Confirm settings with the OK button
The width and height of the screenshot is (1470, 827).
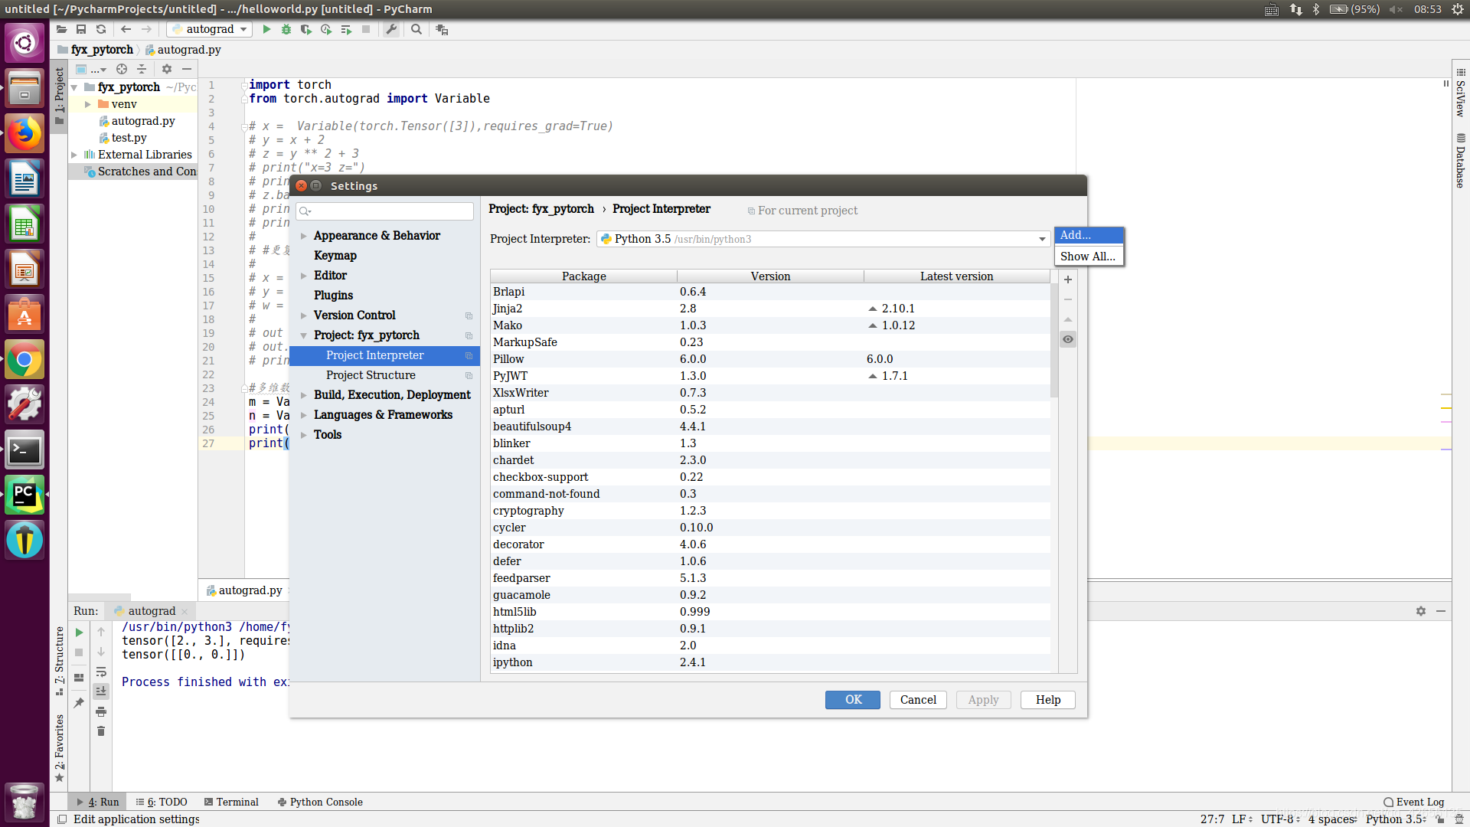(x=852, y=700)
